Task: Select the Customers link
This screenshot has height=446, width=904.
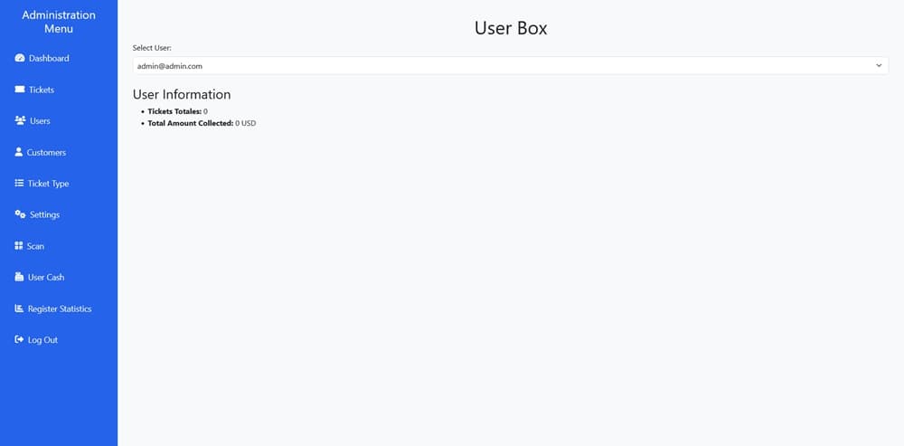Action: [x=46, y=152]
